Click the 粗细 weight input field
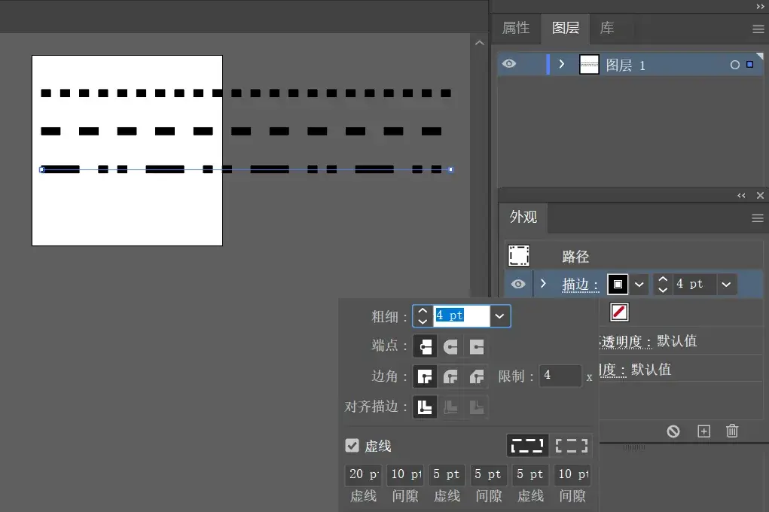Screen dimensions: 769x512 [462, 315]
